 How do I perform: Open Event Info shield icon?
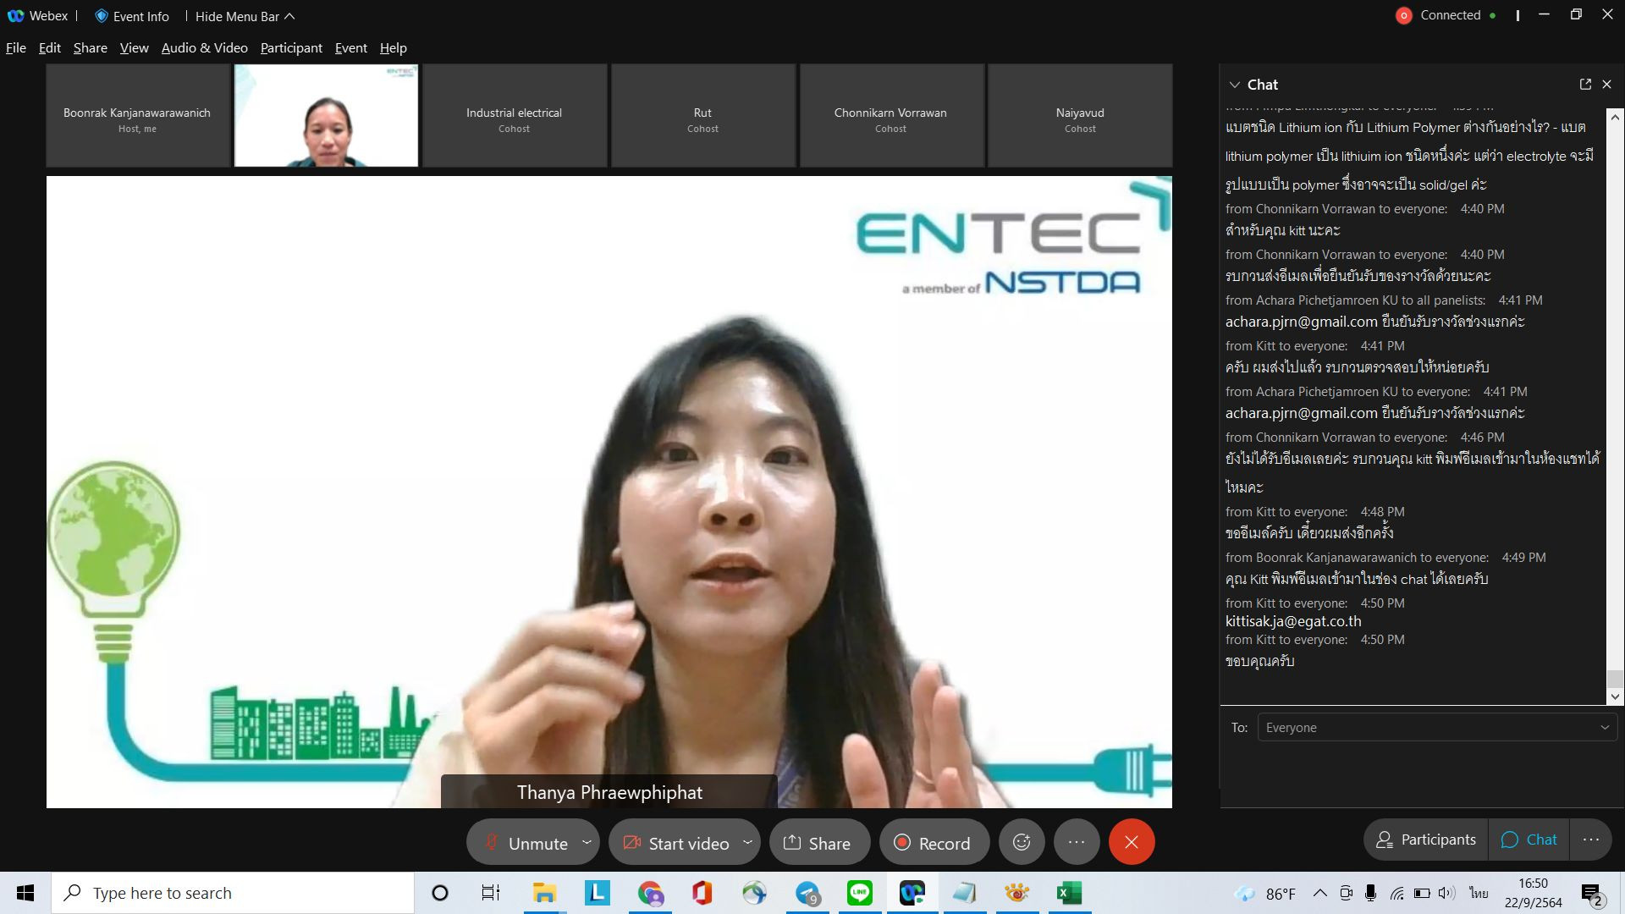click(x=101, y=16)
